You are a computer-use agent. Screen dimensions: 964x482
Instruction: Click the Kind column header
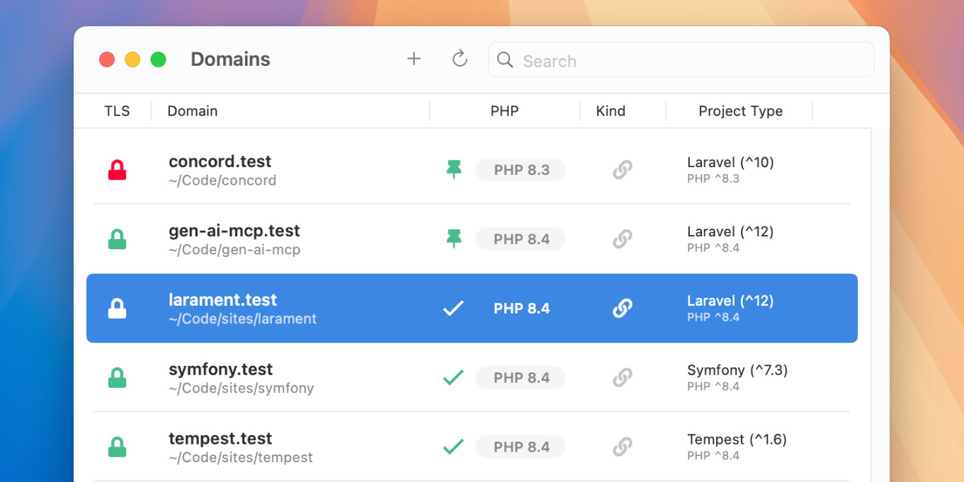click(x=611, y=111)
